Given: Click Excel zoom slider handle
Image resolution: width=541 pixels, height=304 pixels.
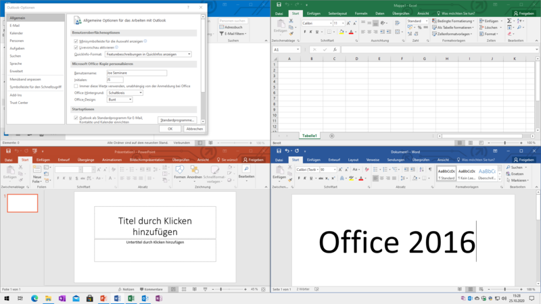Looking at the screenshot, I should pyautogui.click(x=504, y=143).
